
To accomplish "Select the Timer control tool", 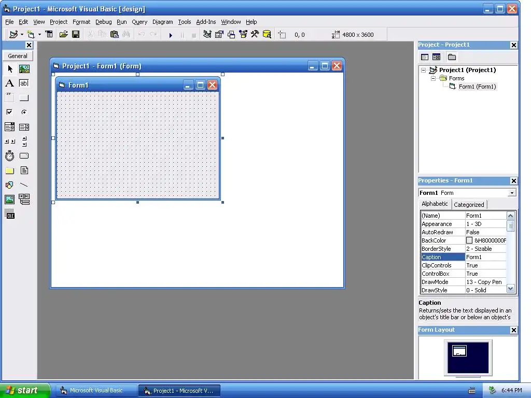I will pyautogui.click(x=10, y=156).
